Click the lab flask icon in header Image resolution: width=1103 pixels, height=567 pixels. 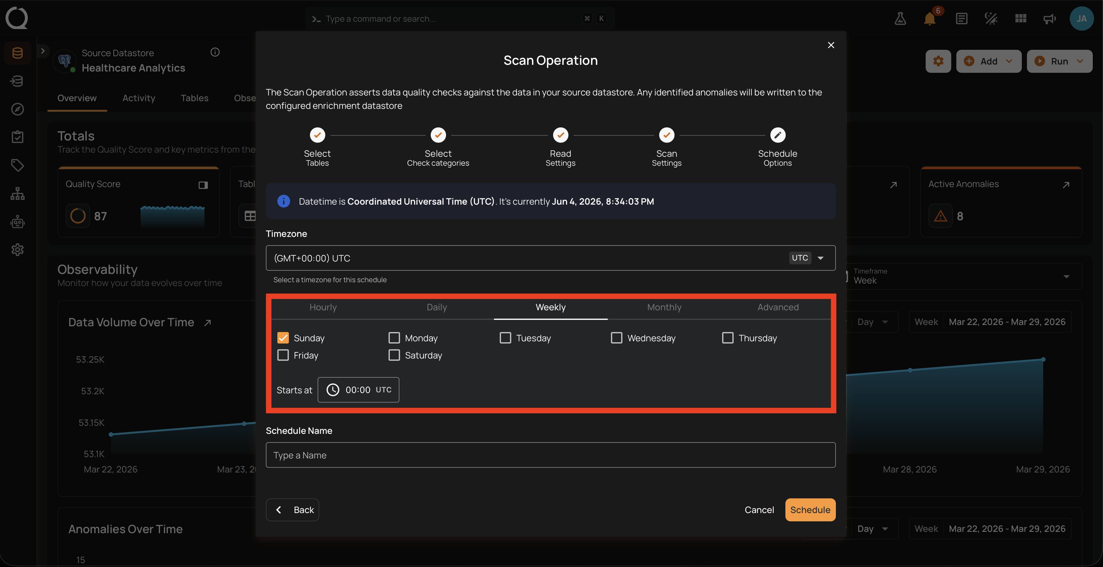click(x=900, y=19)
